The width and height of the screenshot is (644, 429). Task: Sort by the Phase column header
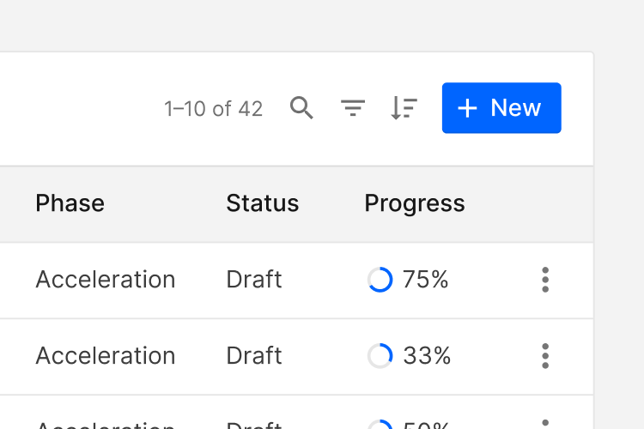(x=70, y=203)
